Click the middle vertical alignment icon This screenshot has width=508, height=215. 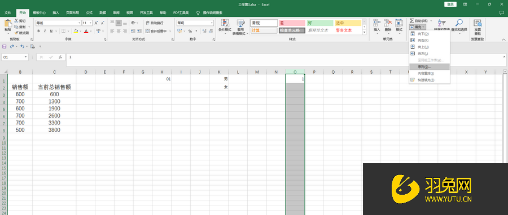click(x=119, y=23)
